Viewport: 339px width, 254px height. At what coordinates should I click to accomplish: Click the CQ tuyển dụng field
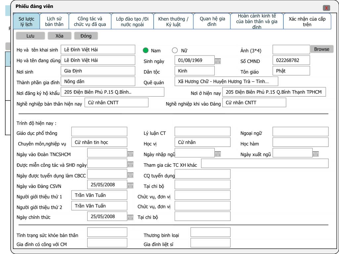point(203,174)
